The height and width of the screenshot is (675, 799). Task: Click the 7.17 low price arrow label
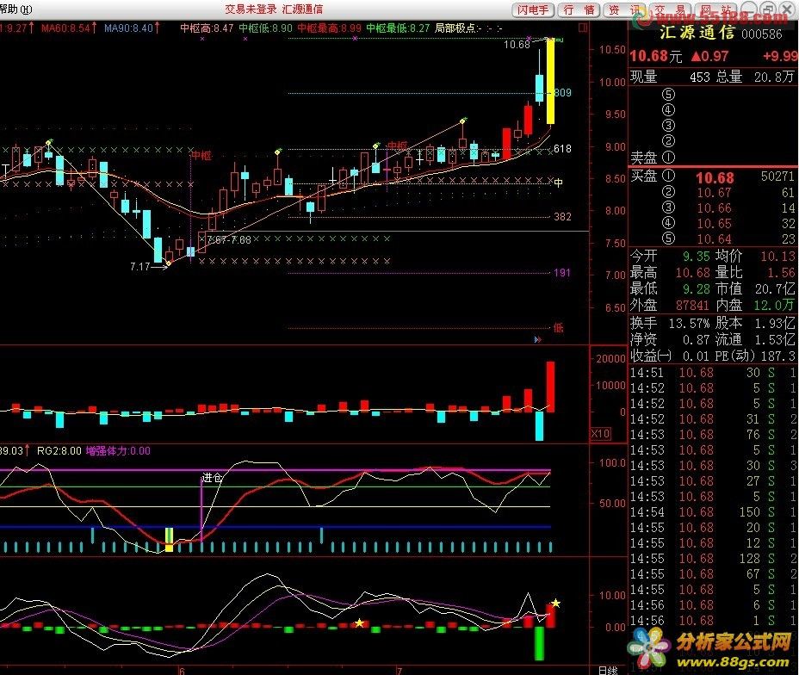point(149,266)
